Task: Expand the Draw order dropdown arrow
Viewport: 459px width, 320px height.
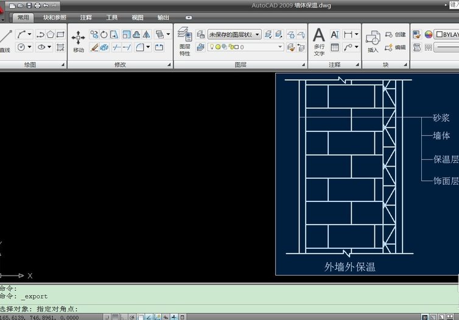Action: [168, 35]
